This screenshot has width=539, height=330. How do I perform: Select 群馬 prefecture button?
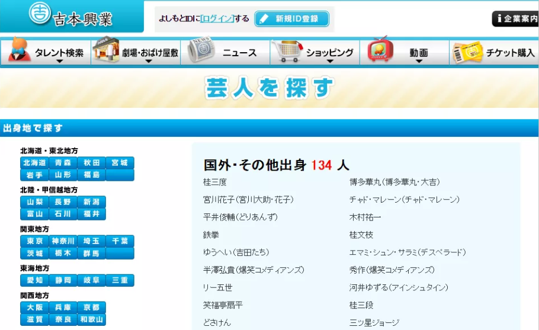[91, 254]
